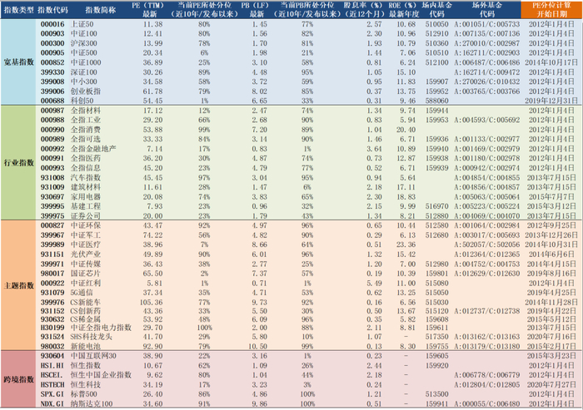The image size is (583, 410).
Task: Select the 跨境指数 category cell
Action: [x=19, y=379]
